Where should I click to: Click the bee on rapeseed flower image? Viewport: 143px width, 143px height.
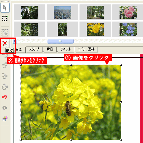pos(71,102)
